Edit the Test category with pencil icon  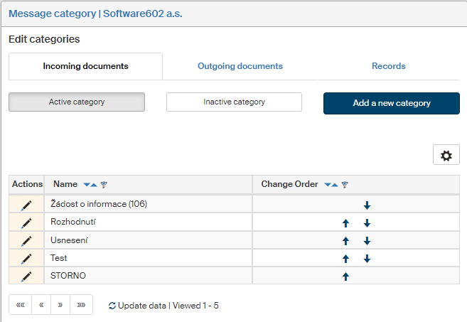pyautogui.click(x=26, y=259)
